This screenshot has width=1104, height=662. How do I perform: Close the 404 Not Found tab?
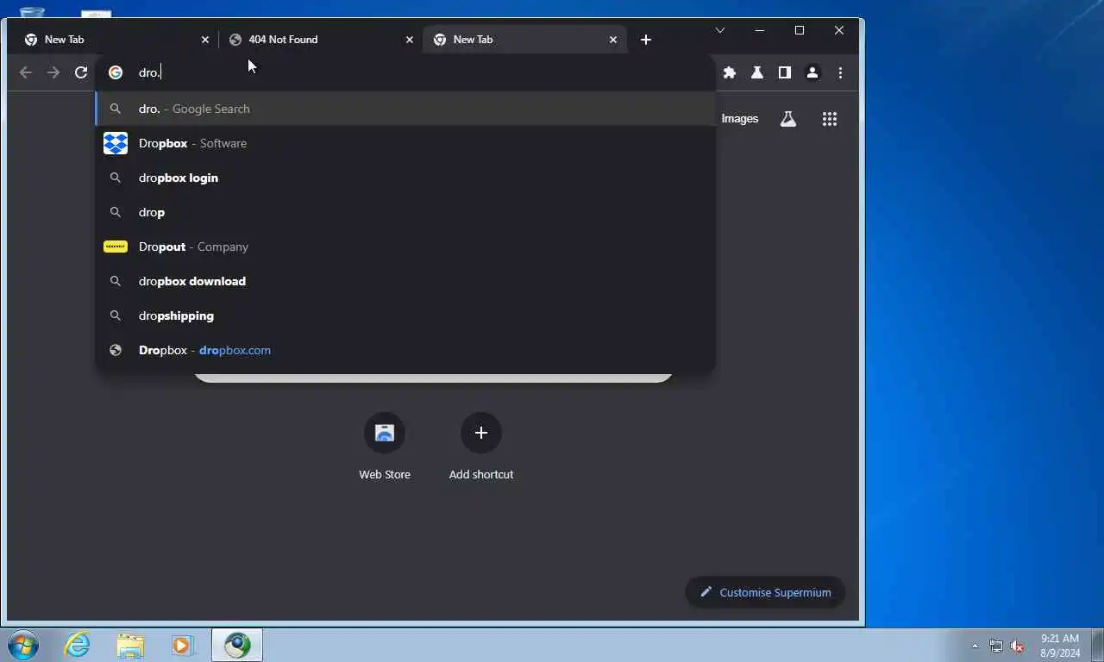click(410, 40)
